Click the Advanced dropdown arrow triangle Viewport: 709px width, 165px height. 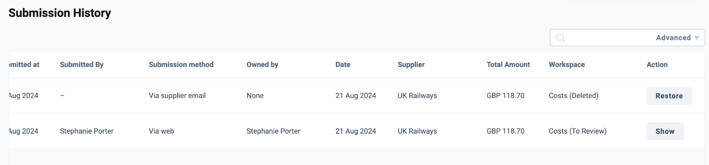697,38
